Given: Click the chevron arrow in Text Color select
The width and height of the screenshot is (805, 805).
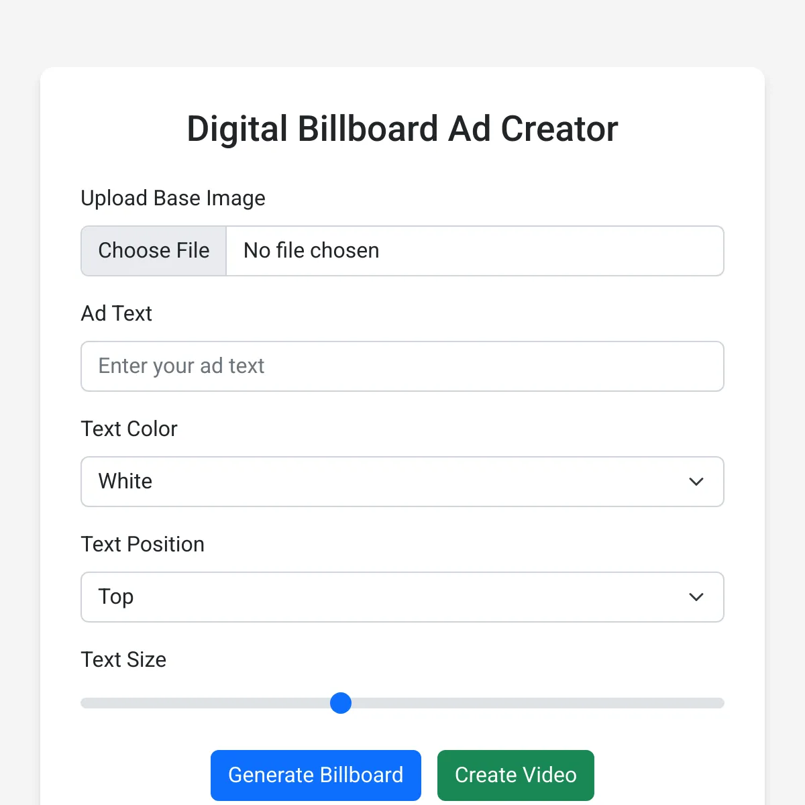Looking at the screenshot, I should coord(696,482).
